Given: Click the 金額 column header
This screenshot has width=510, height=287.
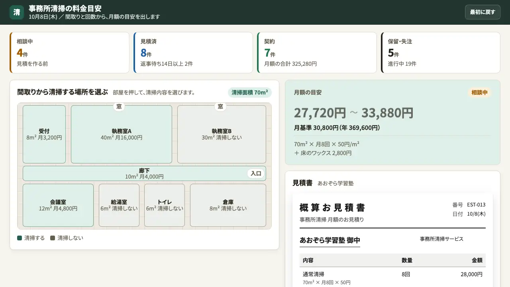Looking at the screenshot, I should click(477, 260).
